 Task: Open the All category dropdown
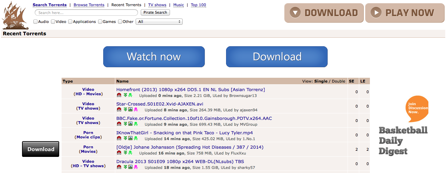(x=159, y=22)
